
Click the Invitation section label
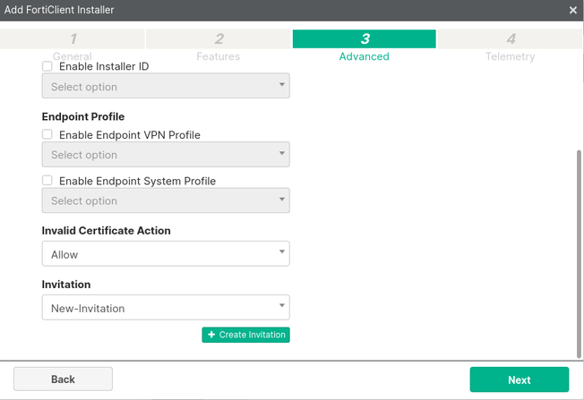[66, 285]
